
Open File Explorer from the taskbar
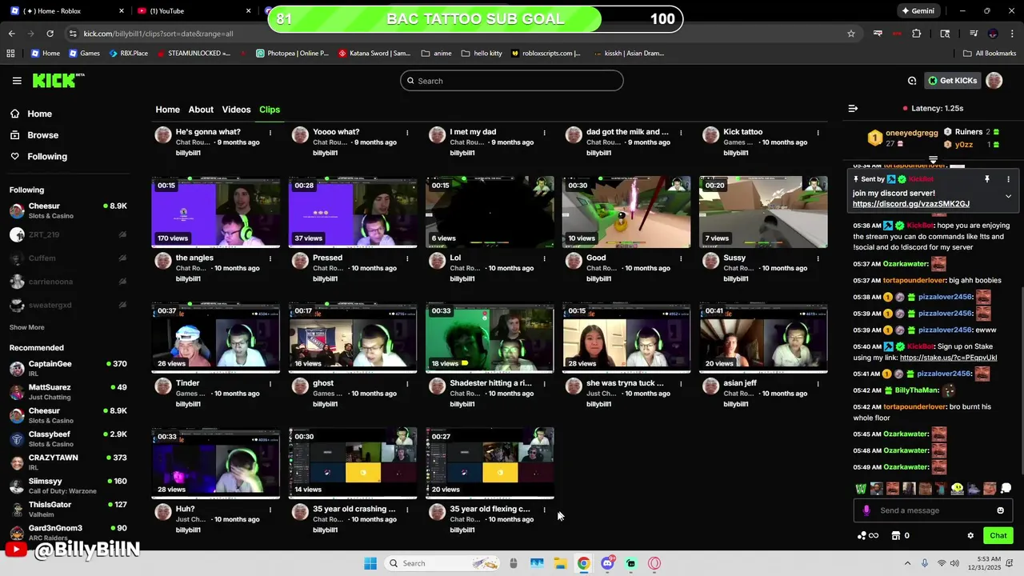tap(560, 563)
